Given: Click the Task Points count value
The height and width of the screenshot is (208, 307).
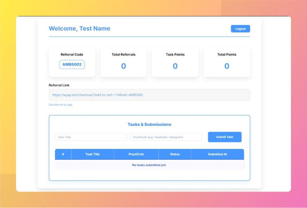Looking at the screenshot, I should click(175, 66).
